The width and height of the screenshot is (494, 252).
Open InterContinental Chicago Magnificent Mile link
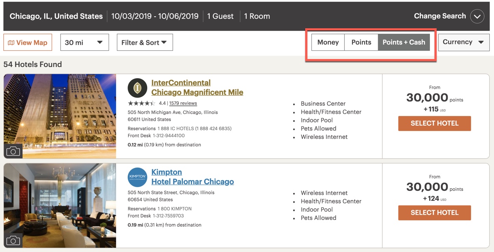click(x=197, y=88)
